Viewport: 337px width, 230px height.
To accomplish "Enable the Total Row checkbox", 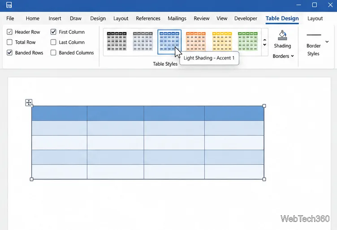I will click(x=9, y=42).
